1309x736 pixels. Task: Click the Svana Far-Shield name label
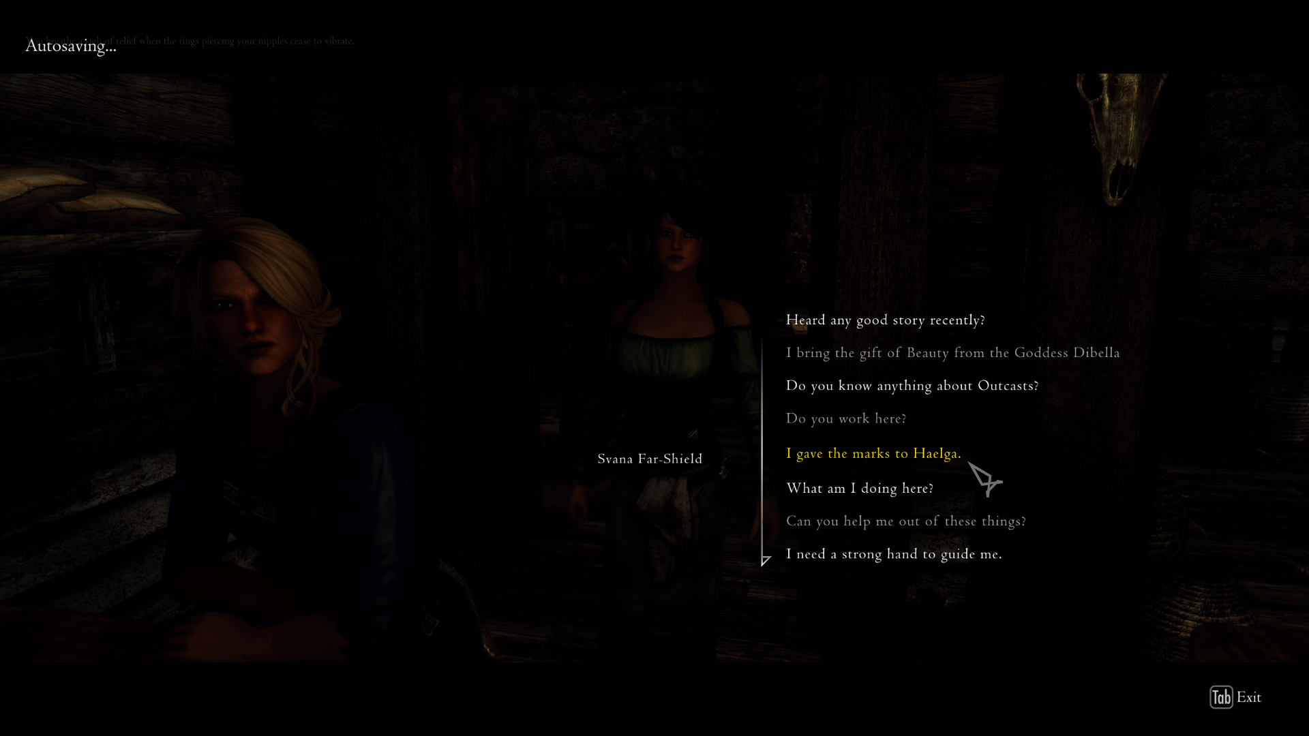[x=650, y=459]
